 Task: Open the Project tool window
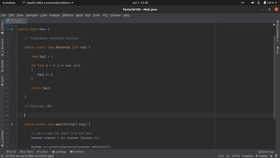click(2, 27)
